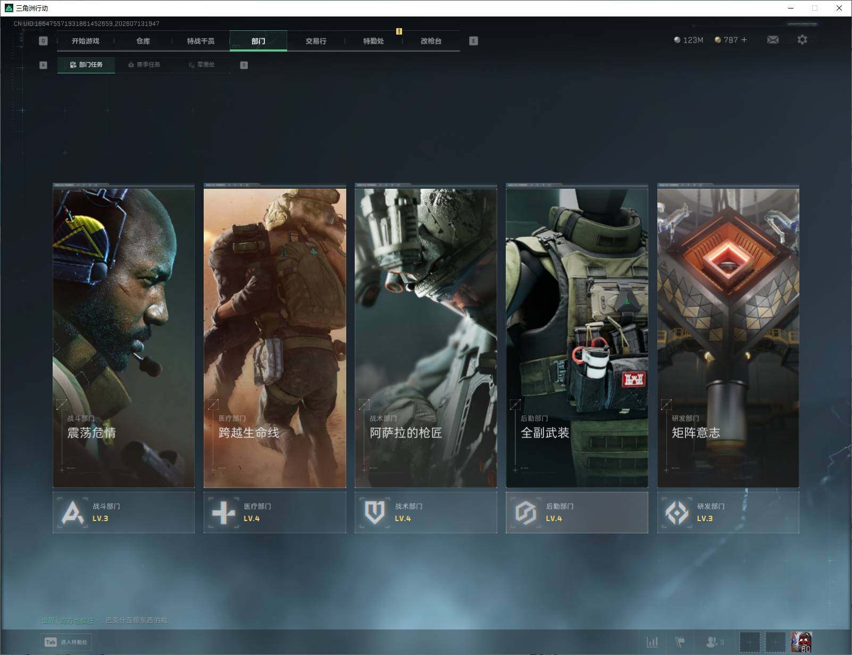
Task: Open the statistics bar chart icon
Action: [x=652, y=642]
